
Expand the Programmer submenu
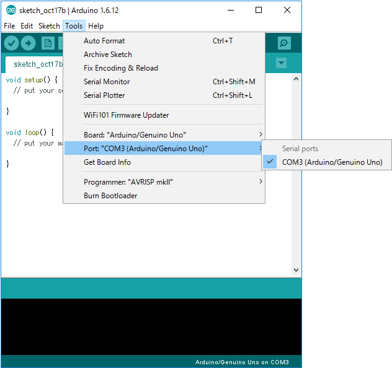164,182
